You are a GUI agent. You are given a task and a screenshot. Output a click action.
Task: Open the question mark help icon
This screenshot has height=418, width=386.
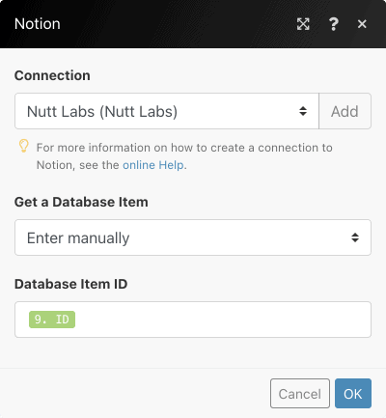point(333,24)
